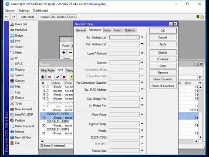
Task: Expand the Src. Address List field
Action: [x=142, y=38]
